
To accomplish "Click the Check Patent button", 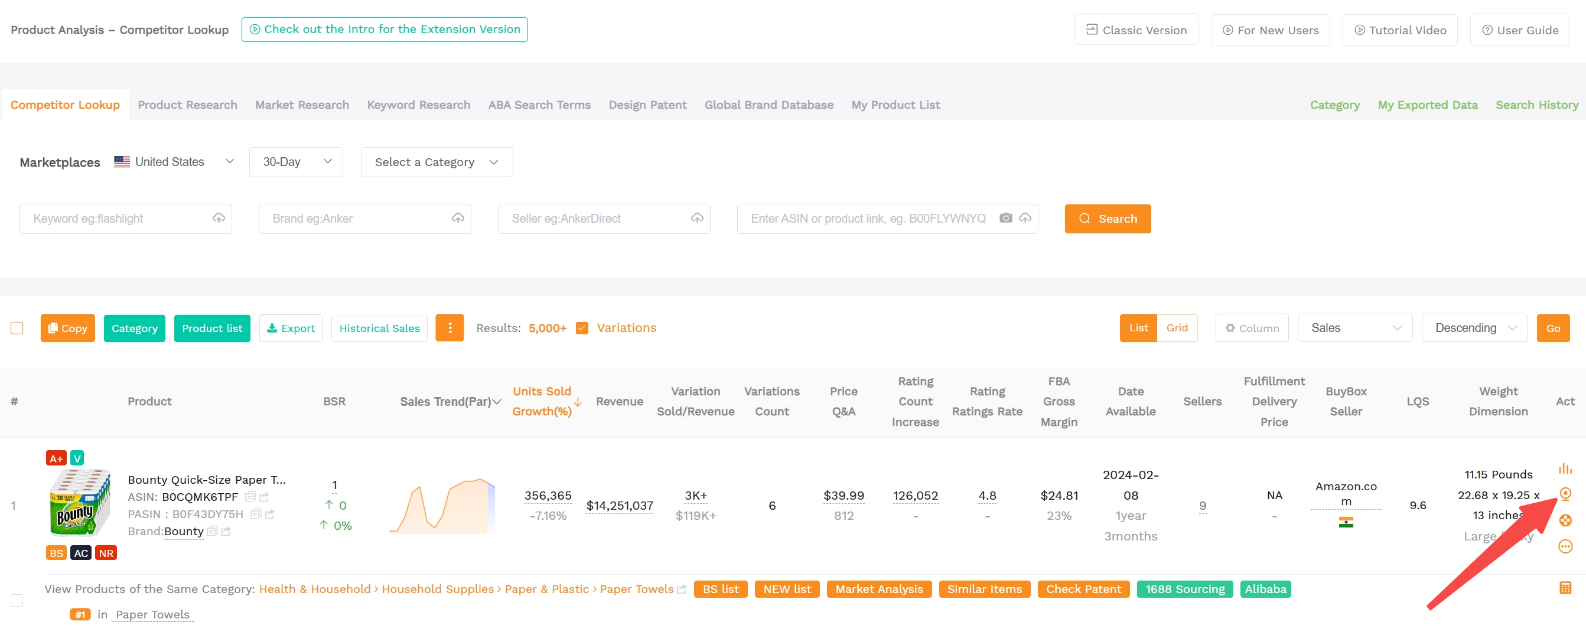I will coord(1083,589).
